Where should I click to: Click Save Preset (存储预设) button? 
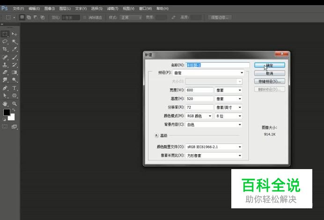pos(270,81)
